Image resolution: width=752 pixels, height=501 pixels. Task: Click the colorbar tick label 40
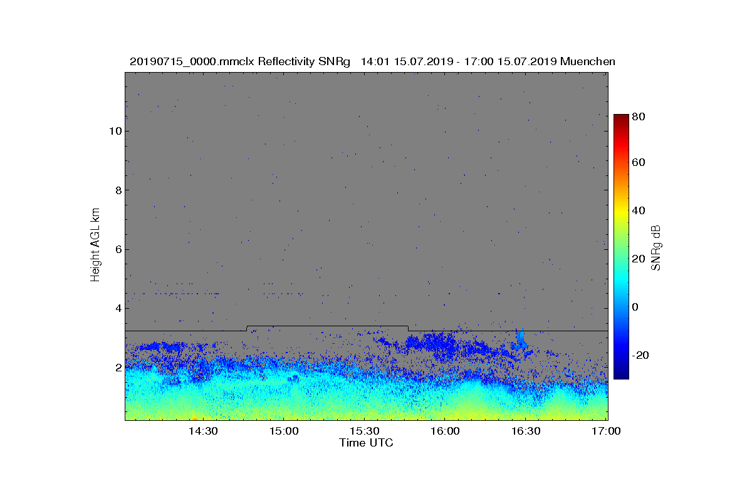click(x=639, y=210)
